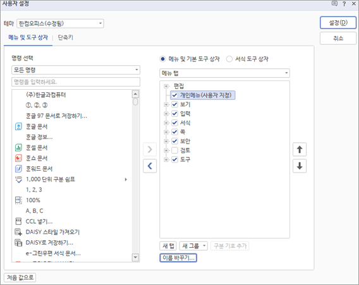
Task: Expand the 도구 tree node
Action: [x=166, y=159]
